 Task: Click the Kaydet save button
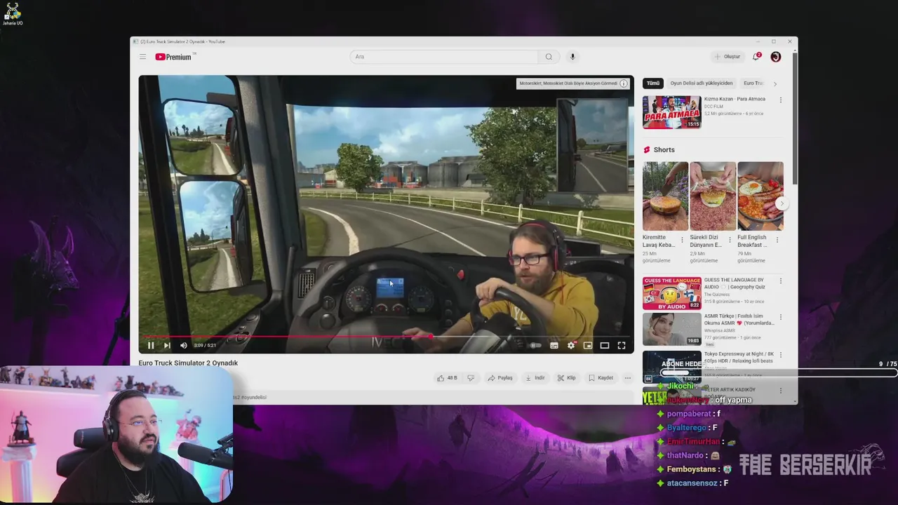[x=601, y=378]
